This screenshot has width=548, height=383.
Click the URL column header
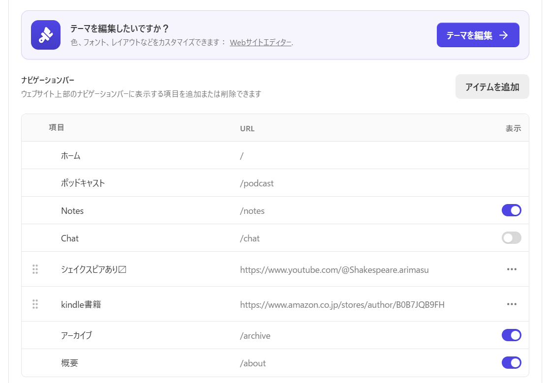pos(247,129)
